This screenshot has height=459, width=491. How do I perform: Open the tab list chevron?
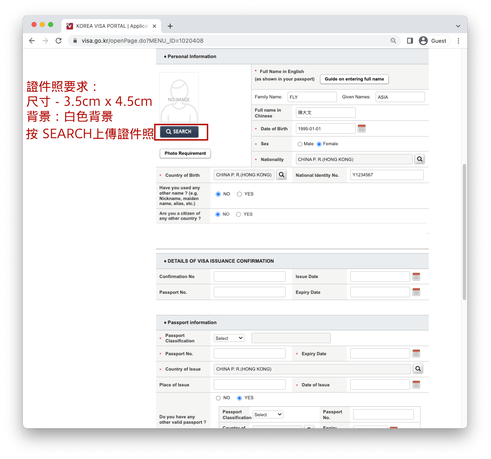point(458,26)
